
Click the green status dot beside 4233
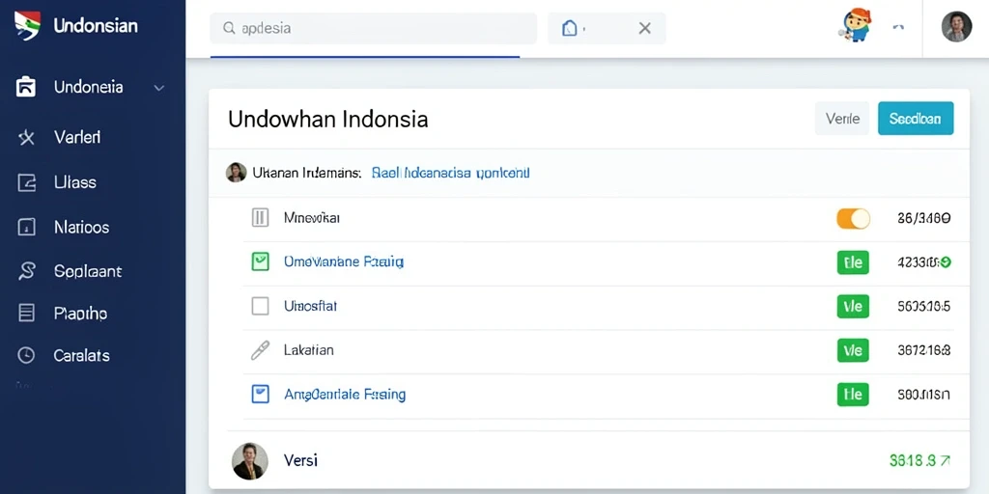tap(945, 262)
